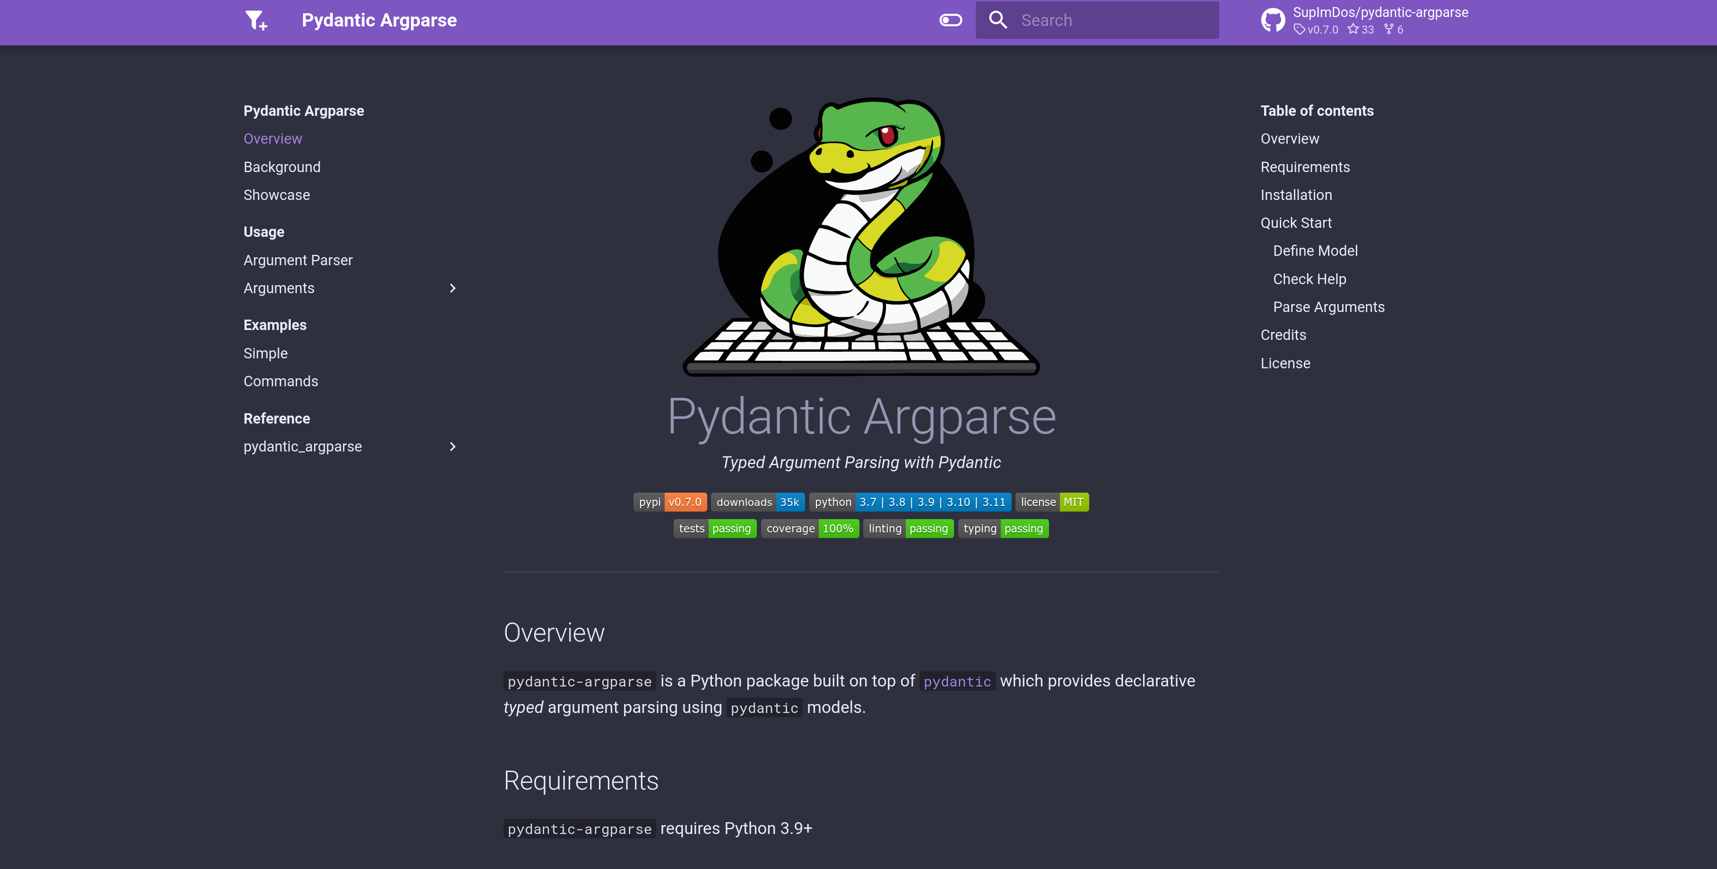Click the Usage sidebar section label

264,232
